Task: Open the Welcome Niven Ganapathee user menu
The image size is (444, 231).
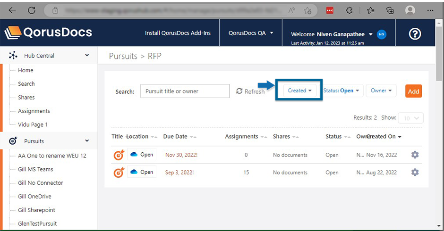Action: [332, 34]
